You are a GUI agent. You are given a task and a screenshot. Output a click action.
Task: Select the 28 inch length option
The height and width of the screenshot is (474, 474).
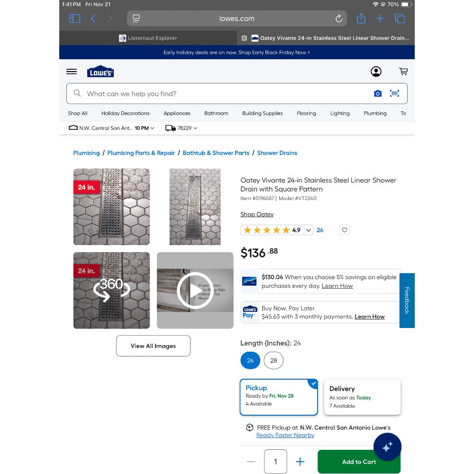tap(273, 360)
